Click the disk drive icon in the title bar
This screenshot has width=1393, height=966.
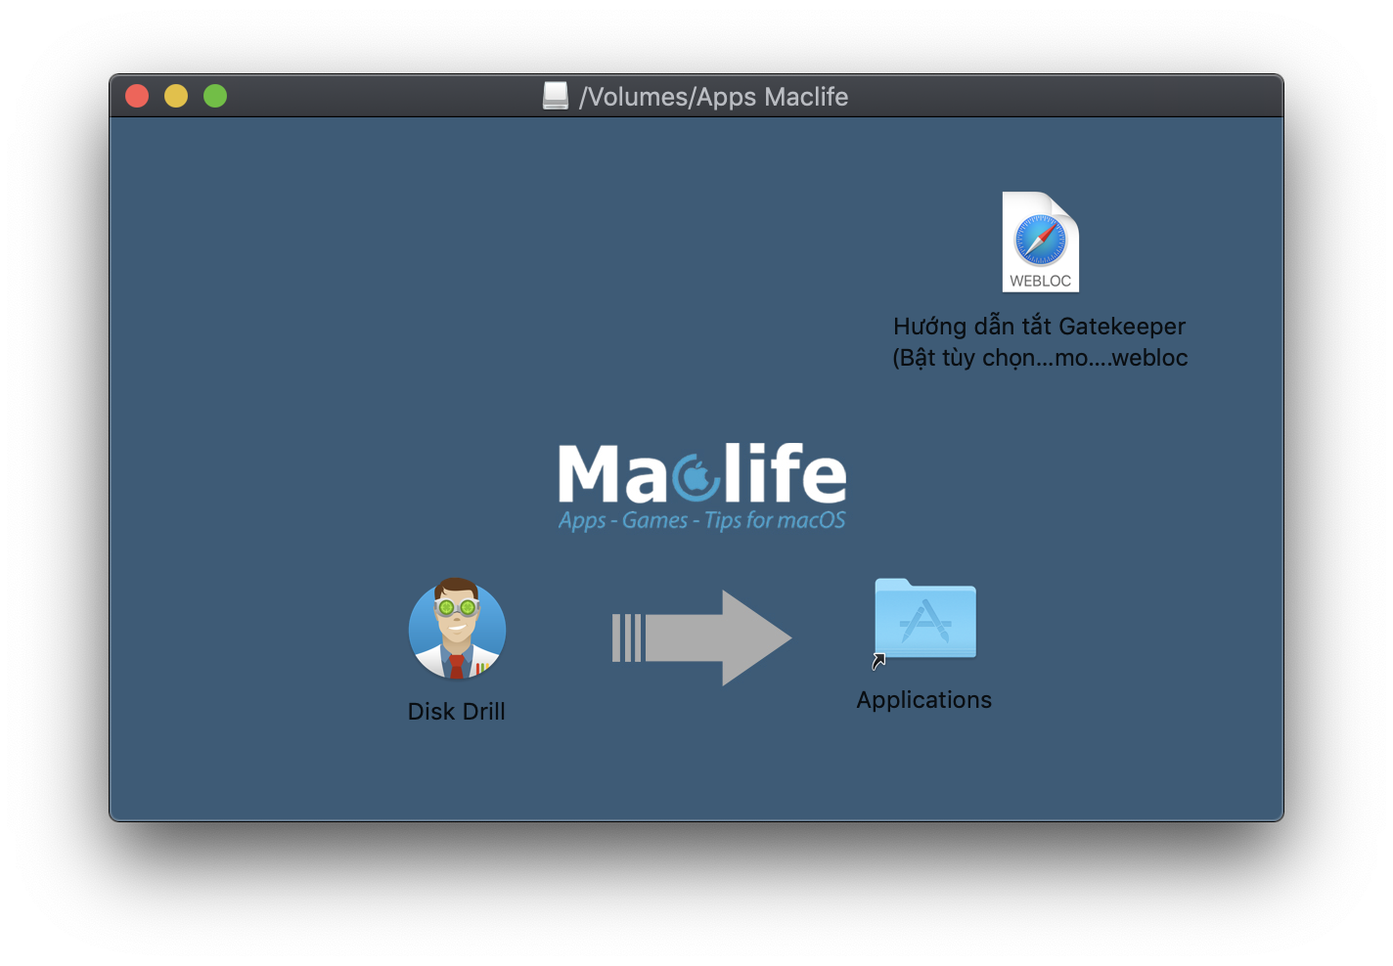click(x=556, y=95)
